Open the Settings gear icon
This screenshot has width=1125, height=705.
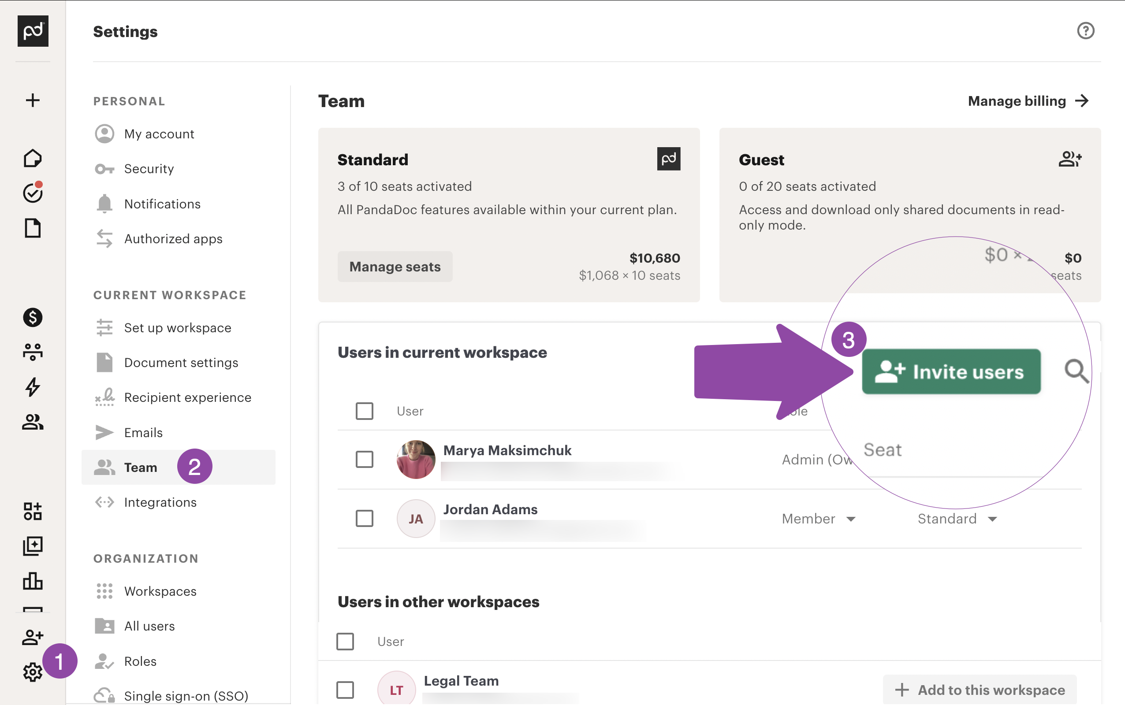tap(33, 672)
